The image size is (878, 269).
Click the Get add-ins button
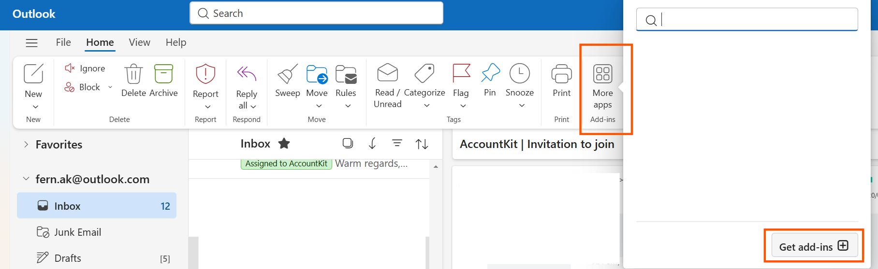815,246
